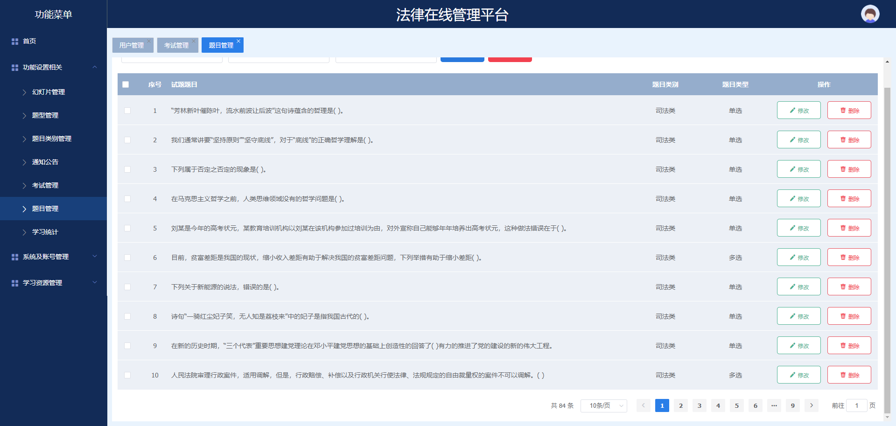The width and height of the screenshot is (896, 426).
Task: Close the 考试管理 tab with its X
Action: coord(194,41)
